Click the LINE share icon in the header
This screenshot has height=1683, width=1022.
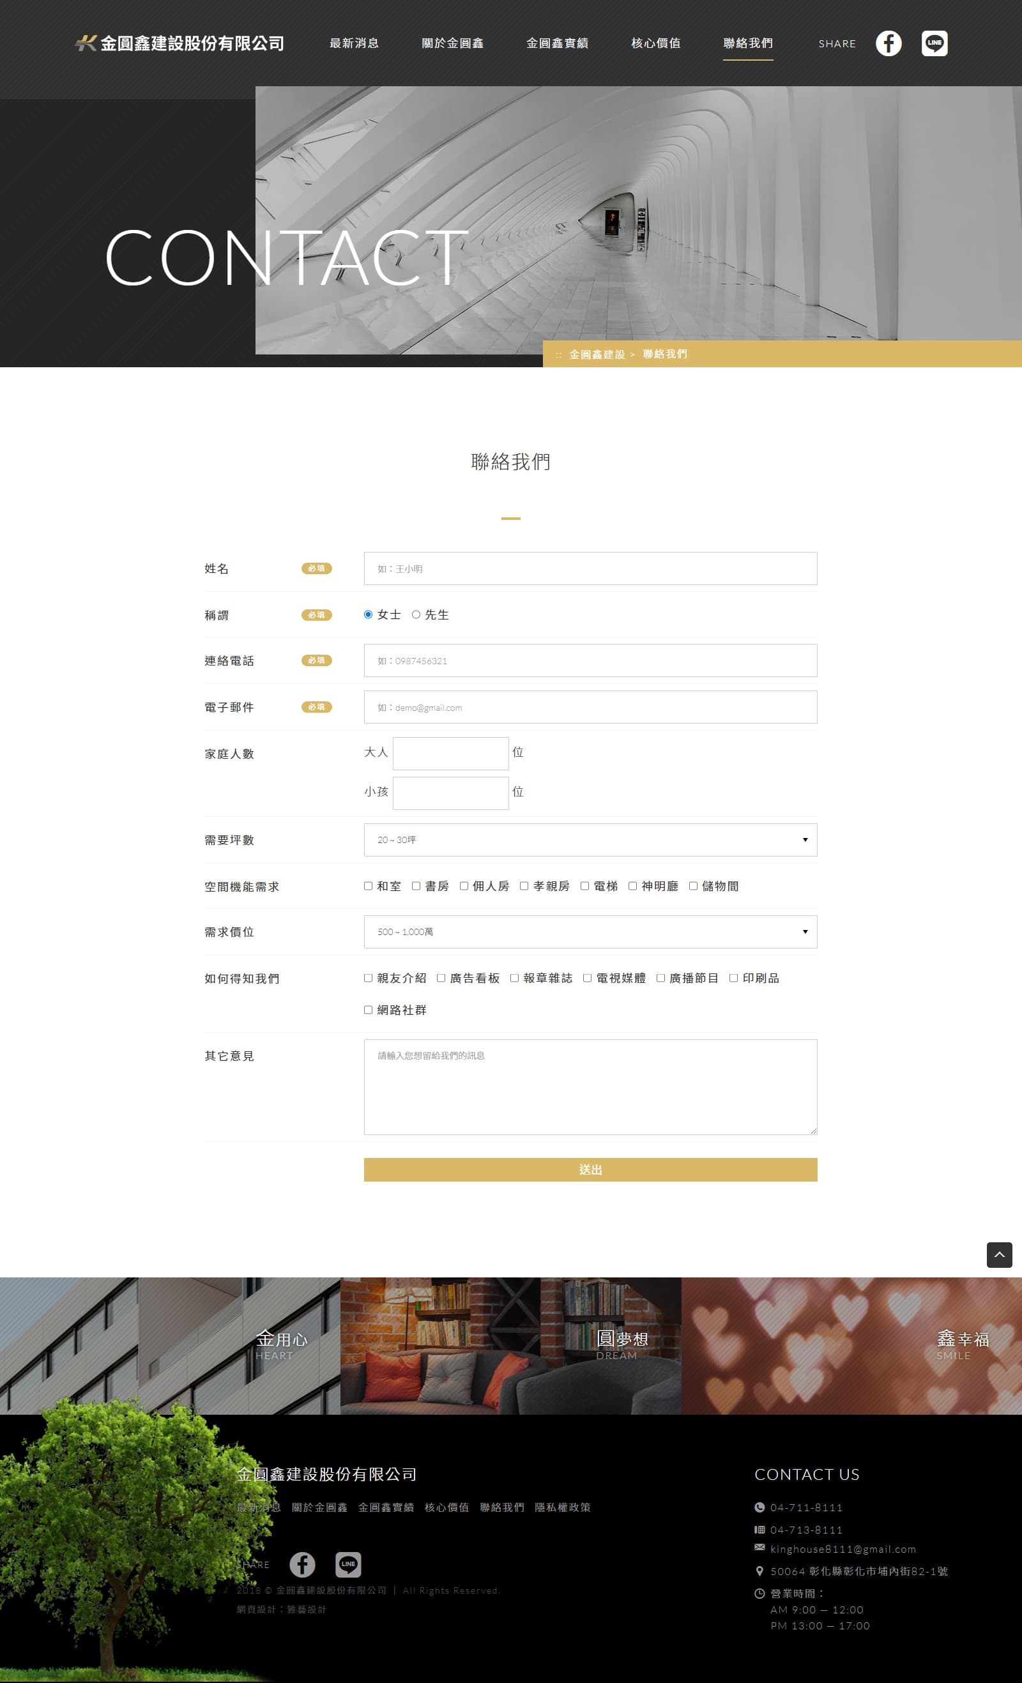(934, 43)
